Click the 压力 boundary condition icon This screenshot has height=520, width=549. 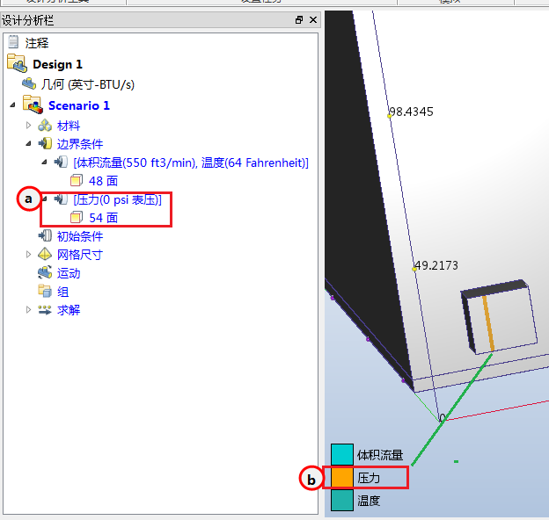click(61, 199)
